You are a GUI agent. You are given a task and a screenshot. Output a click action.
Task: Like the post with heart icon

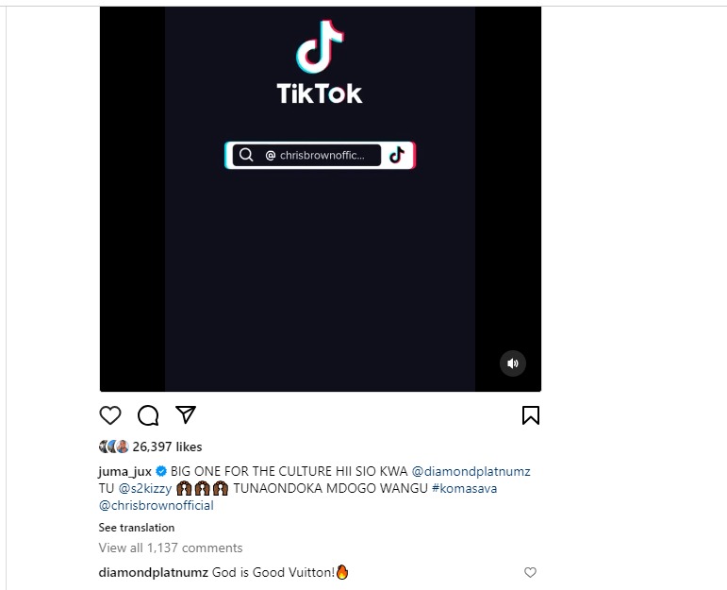(110, 415)
